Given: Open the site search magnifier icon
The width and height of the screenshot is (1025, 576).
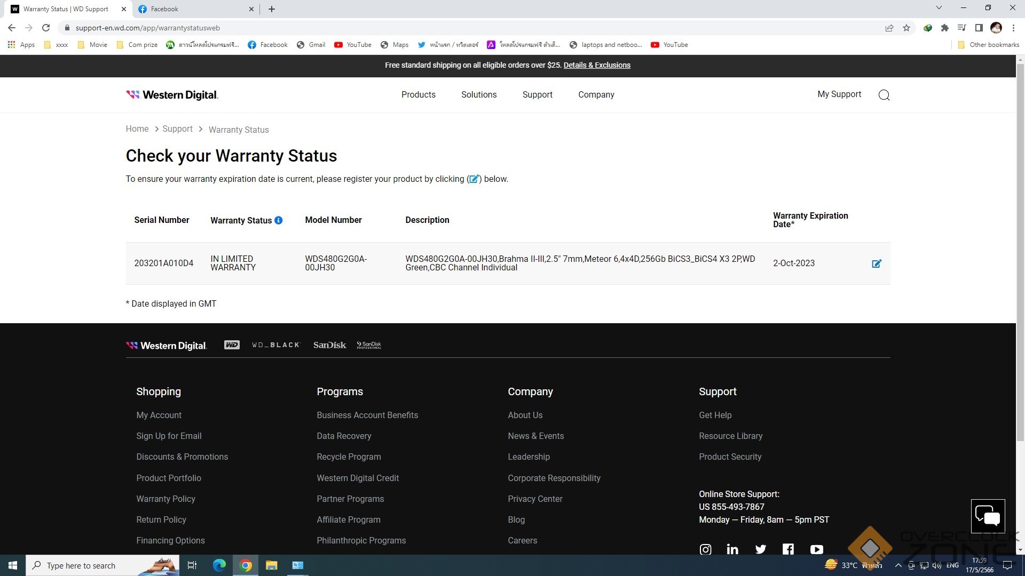Looking at the screenshot, I should point(884,95).
